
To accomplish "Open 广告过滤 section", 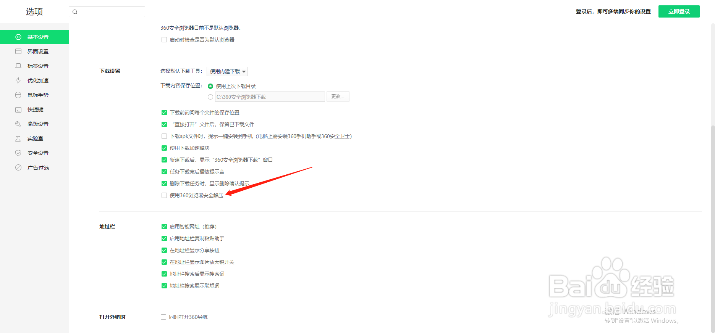I will 34,167.
